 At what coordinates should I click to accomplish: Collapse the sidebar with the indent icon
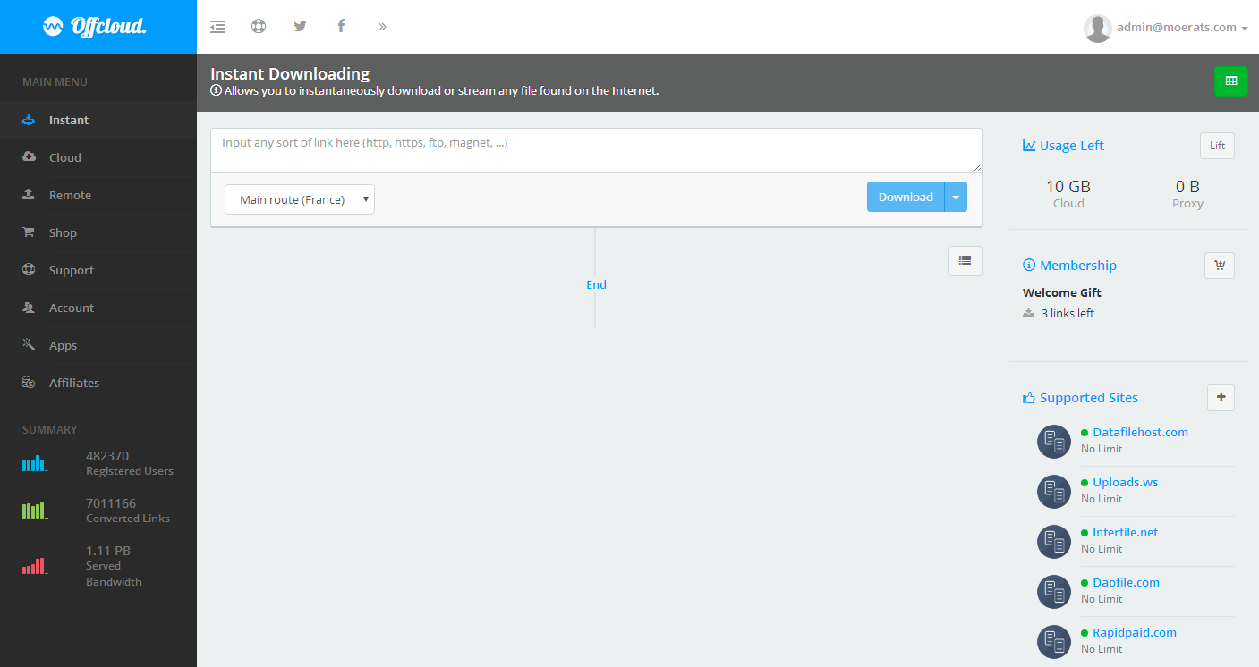pyautogui.click(x=217, y=27)
